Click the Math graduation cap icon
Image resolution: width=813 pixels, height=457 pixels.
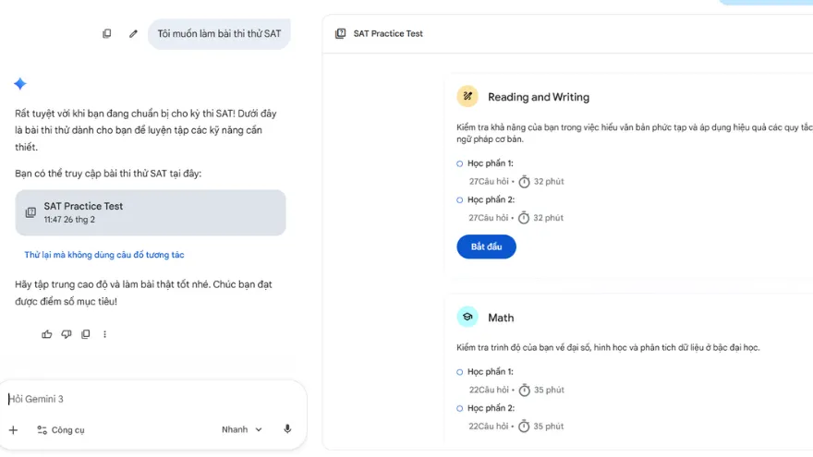coord(467,318)
